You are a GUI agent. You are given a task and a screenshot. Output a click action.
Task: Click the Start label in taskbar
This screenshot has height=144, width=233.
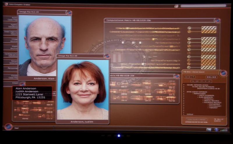16,128
